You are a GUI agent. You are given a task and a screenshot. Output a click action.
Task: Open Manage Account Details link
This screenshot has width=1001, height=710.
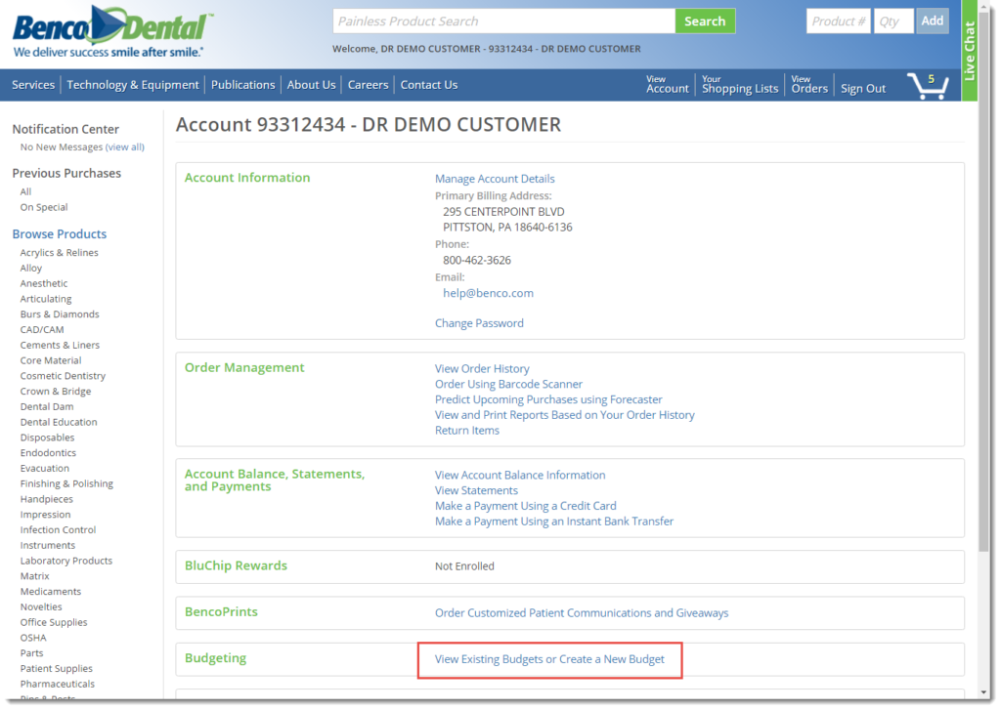click(495, 179)
